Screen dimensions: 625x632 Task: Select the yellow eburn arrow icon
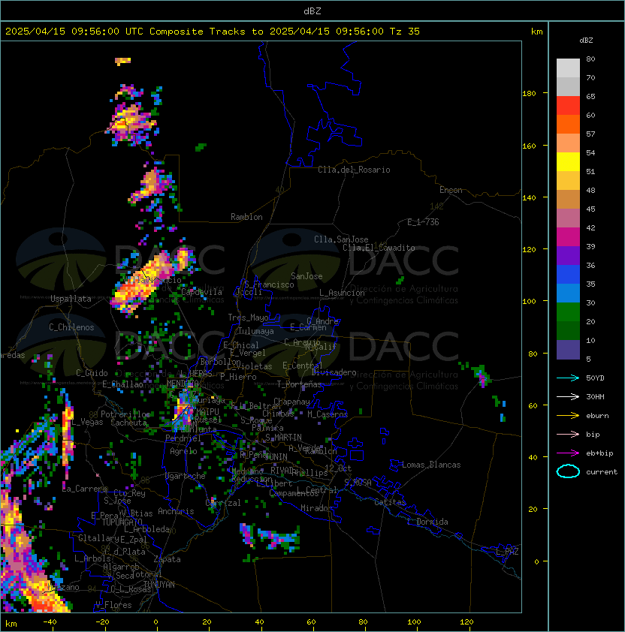click(x=568, y=416)
